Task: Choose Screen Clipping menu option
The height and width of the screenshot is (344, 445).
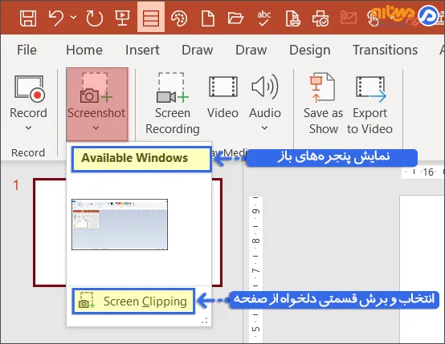Action: [x=133, y=302]
